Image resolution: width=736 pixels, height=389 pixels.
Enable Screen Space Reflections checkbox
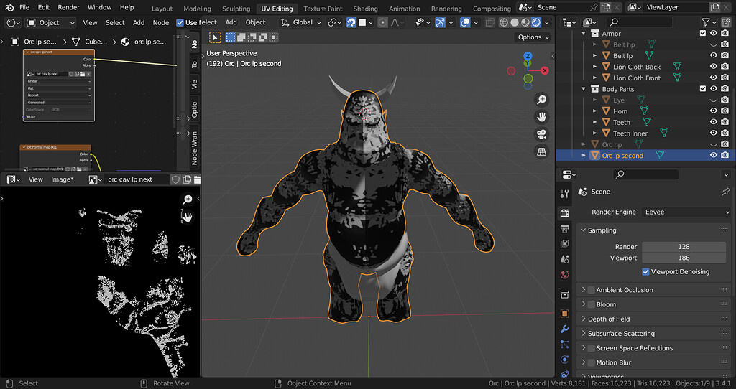point(592,348)
